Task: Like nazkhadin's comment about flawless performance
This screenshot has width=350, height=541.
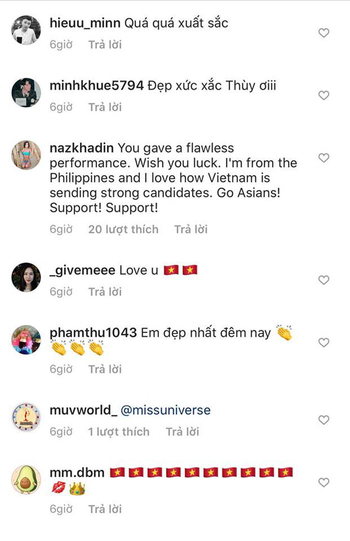Action: (323, 158)
